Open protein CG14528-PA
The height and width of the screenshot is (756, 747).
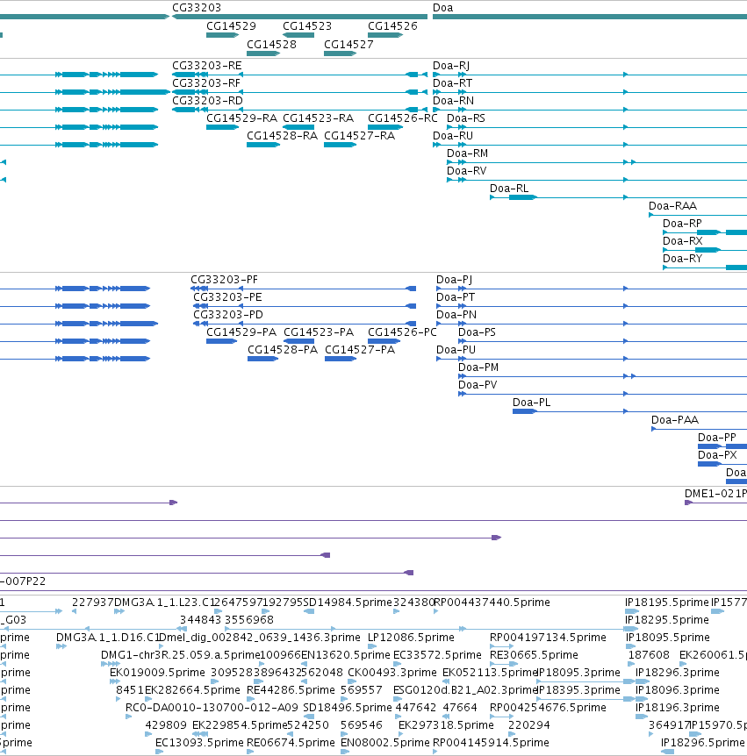pyautogui.click(x=283, y=350)
